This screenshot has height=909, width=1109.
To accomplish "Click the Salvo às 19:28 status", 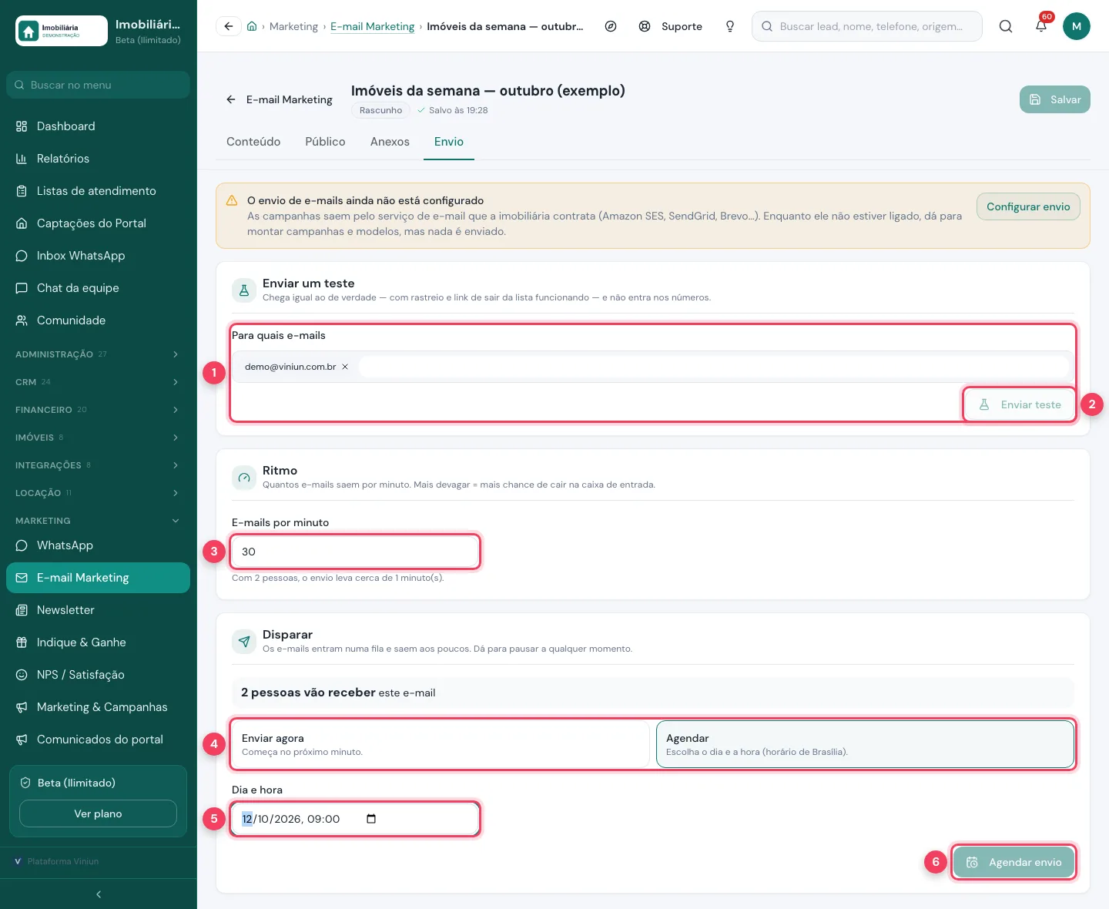I will pyautogui.click(x=453, y=110).
